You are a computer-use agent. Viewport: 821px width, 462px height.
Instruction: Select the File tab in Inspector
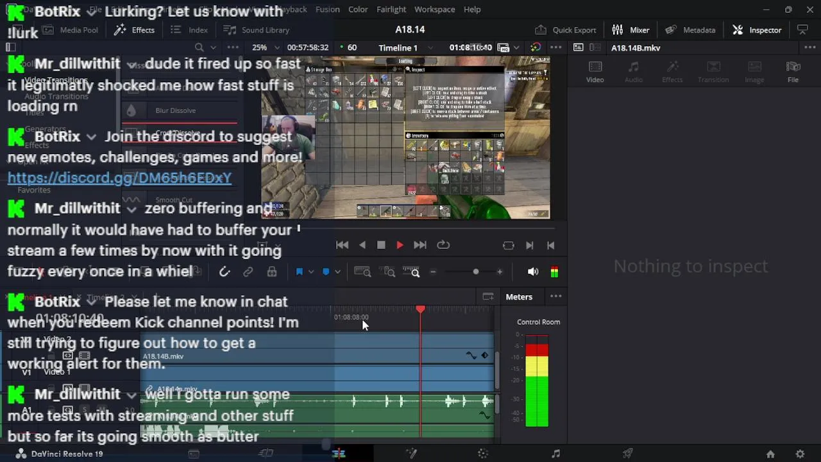coord(793,72)
